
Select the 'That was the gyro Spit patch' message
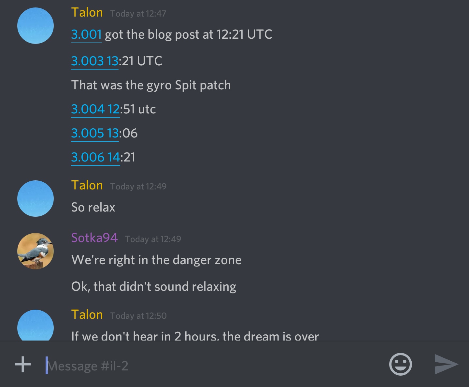point(151,85)
